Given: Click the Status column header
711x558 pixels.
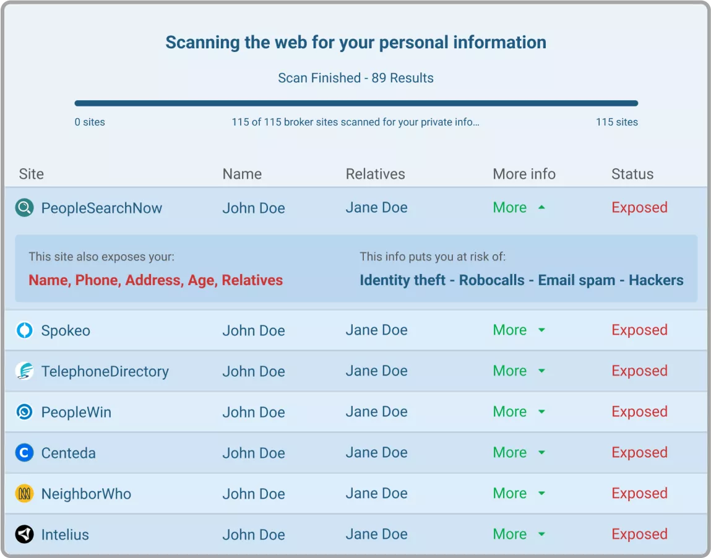Looking at the screenshot, I should coord(632,174).
